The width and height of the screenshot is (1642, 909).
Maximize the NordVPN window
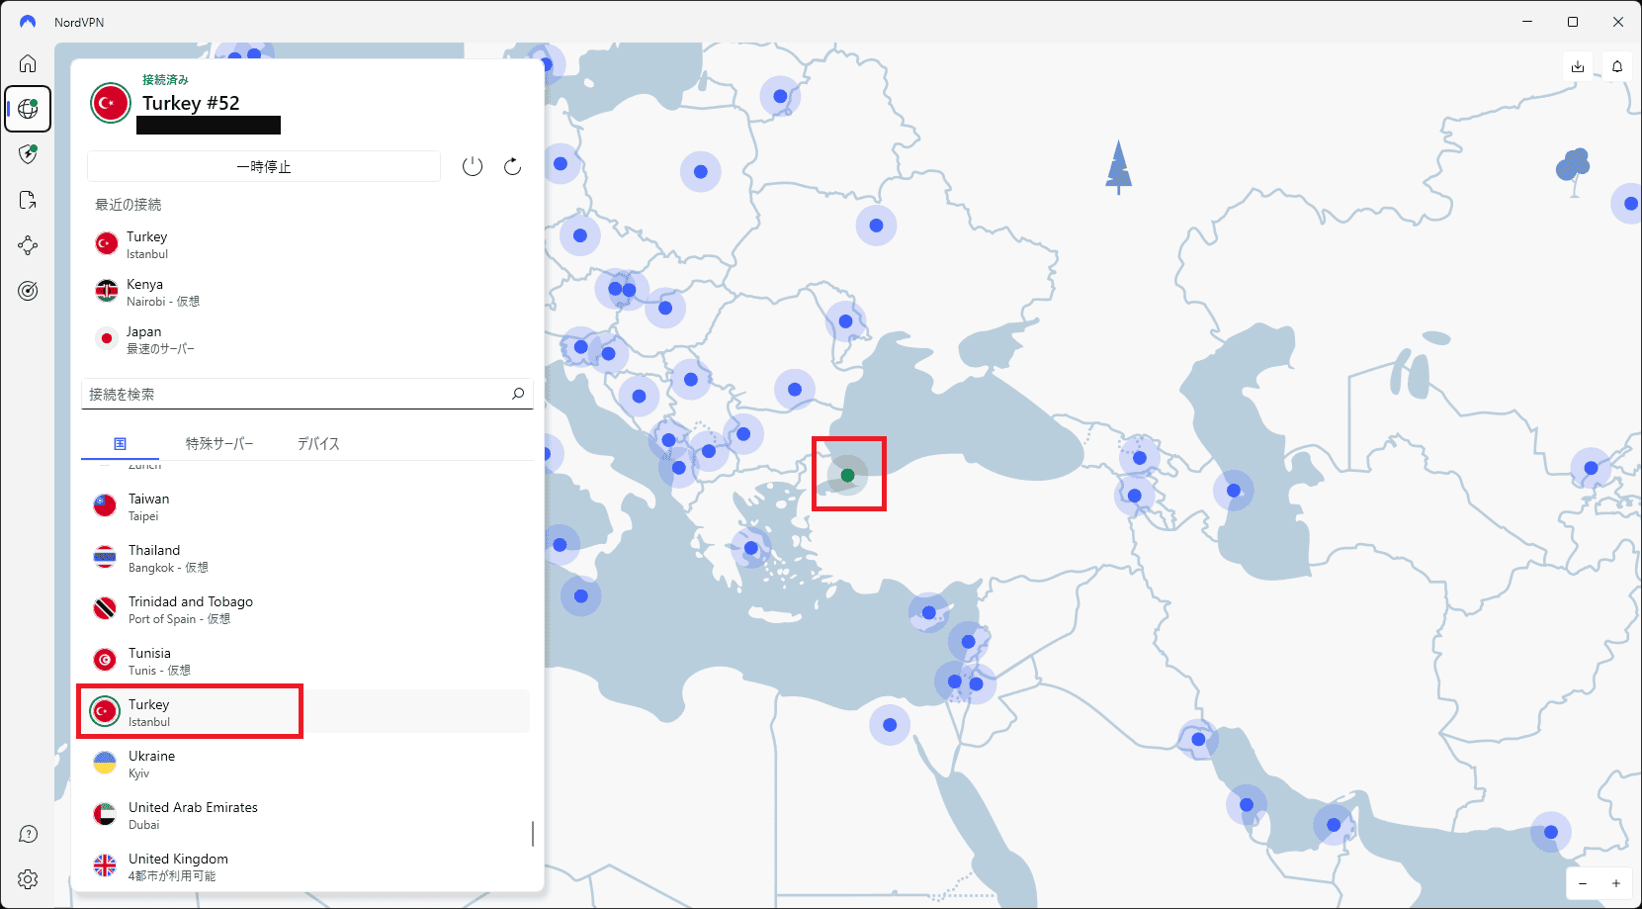pos(1573,22)
